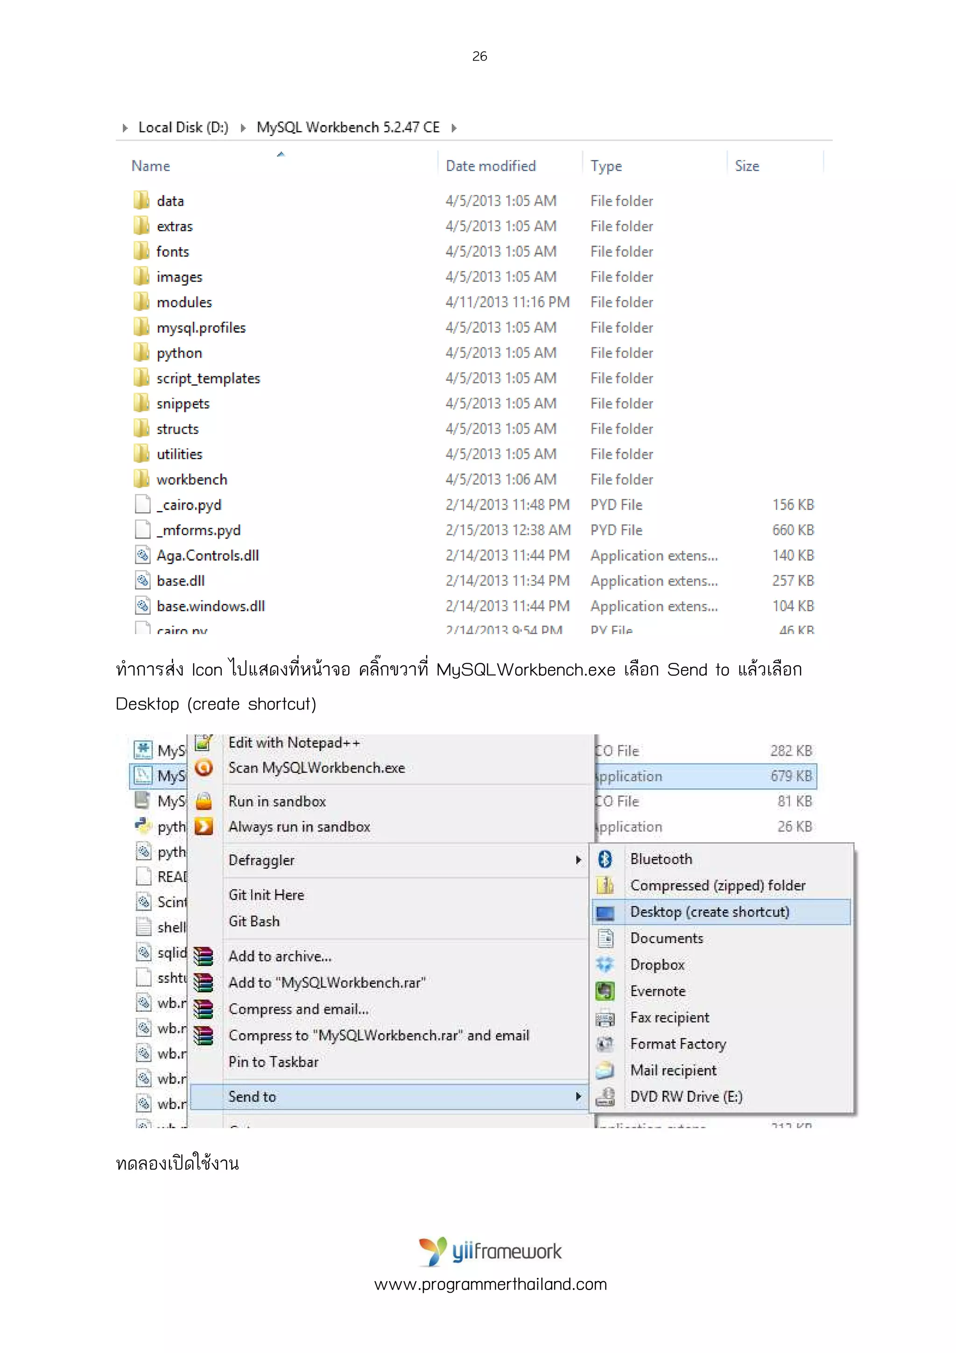This screenshot has height=1353, width=956.
Task: Click the Bluetooth icon in Send to submenu
Action: click(605, 859)
